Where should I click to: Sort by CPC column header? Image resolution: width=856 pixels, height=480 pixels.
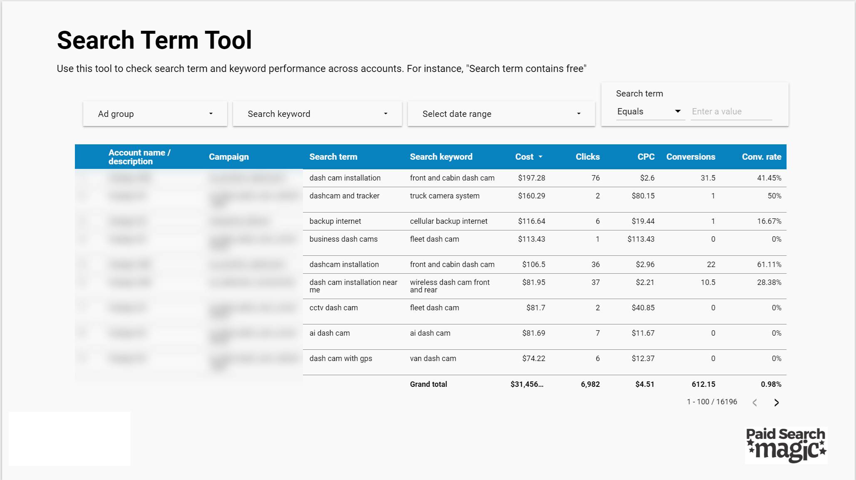click(645, 157)
